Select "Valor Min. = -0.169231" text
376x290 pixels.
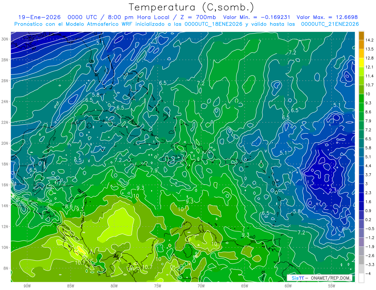pyautogui.click(x=256, y=17)
